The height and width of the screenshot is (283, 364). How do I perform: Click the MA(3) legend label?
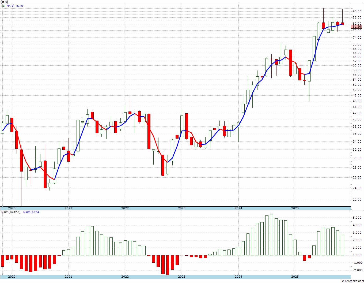click(11, 6)
